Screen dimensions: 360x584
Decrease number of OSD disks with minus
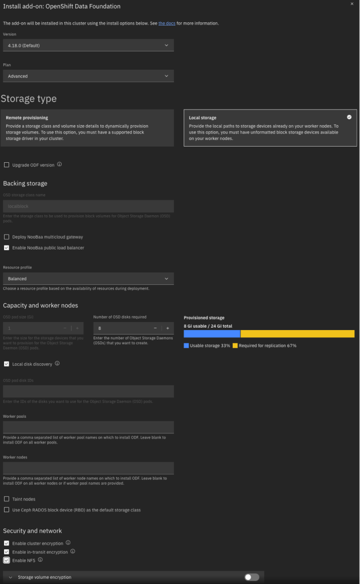click(155, 328)
